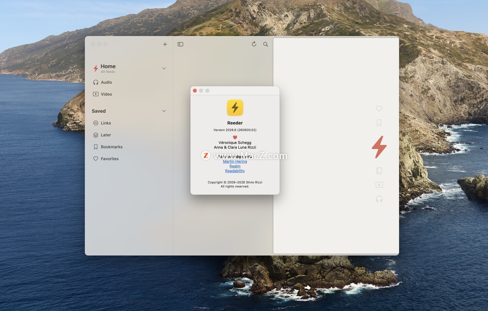Toggle the sidebar layout icon

coord(180,44)
